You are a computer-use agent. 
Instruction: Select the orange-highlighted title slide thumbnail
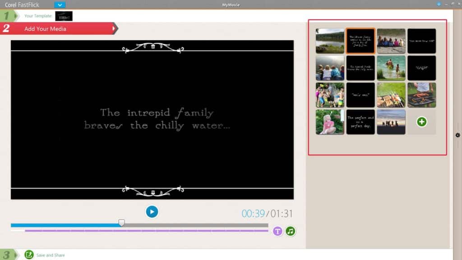point(360,41)
